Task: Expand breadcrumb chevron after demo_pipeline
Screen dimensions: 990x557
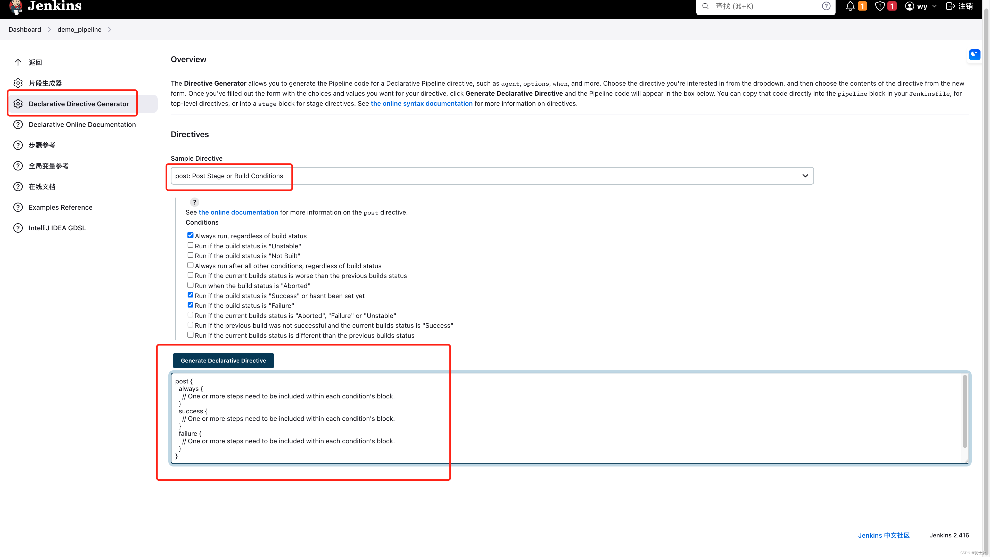Action: click(110, 30)
